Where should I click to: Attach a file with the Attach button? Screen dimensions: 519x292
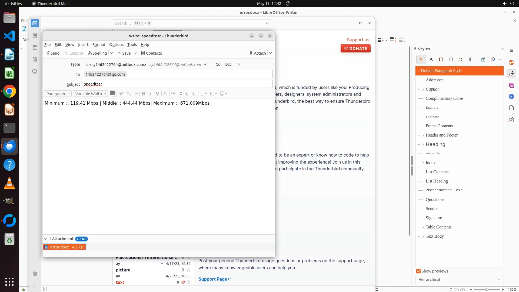(258, 53)
